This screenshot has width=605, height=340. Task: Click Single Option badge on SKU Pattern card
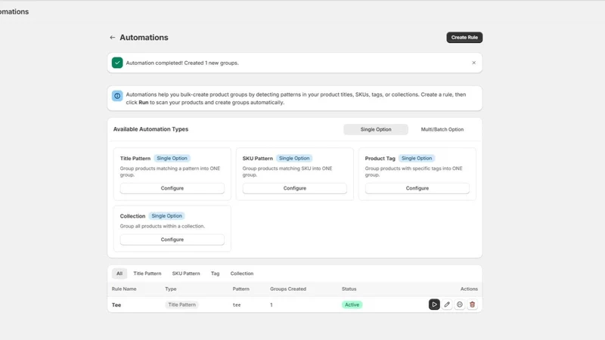tap(294, 158)
